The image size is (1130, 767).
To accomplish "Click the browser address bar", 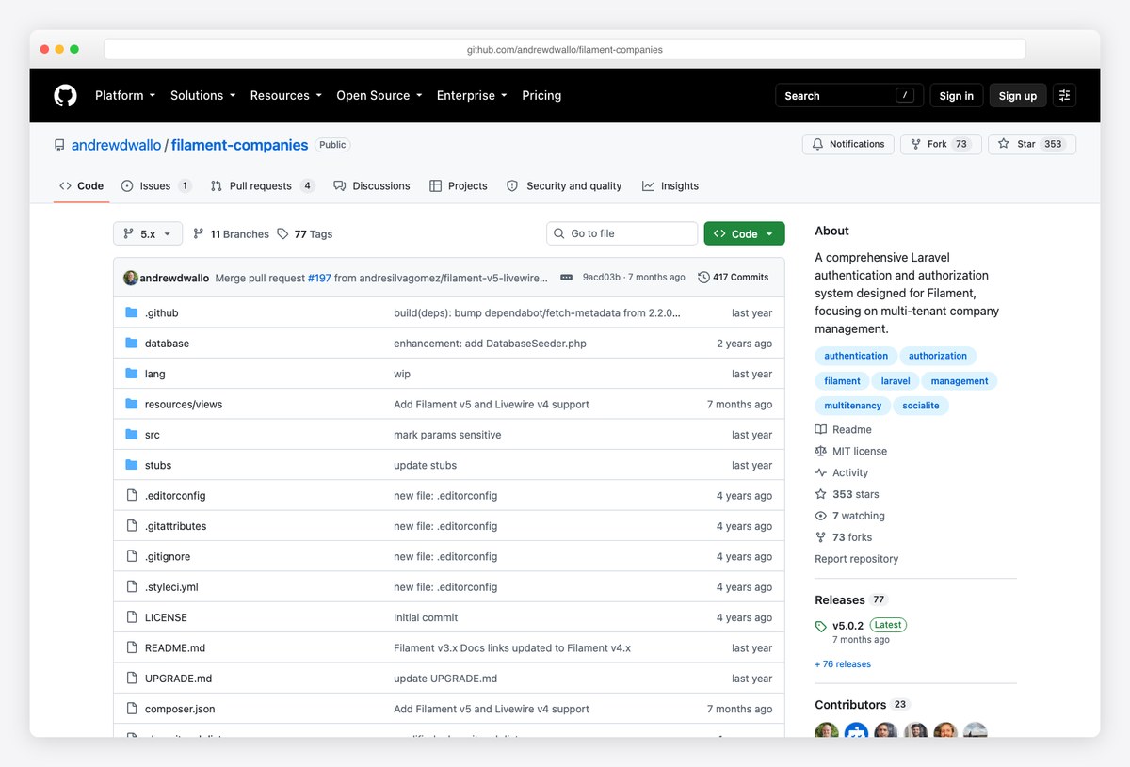I will [x=565, y=49].
